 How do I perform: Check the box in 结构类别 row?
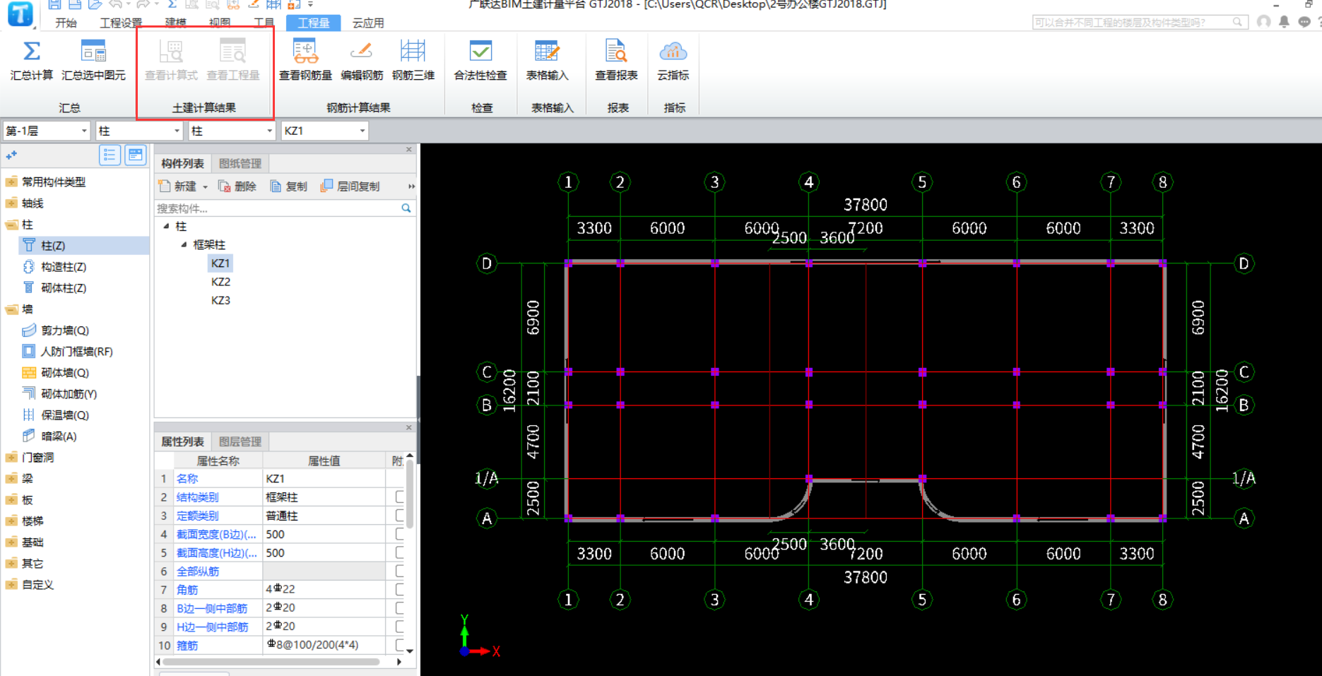(400, 497)
